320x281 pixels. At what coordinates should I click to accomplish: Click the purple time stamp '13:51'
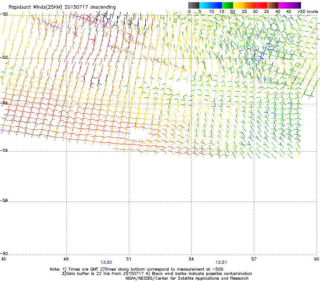[x=221, y=262]
